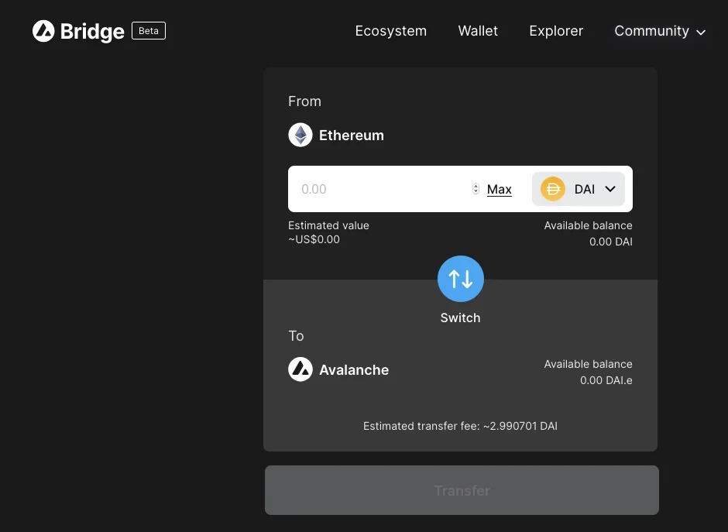Select the Ethereum network label

click(351, 136)
